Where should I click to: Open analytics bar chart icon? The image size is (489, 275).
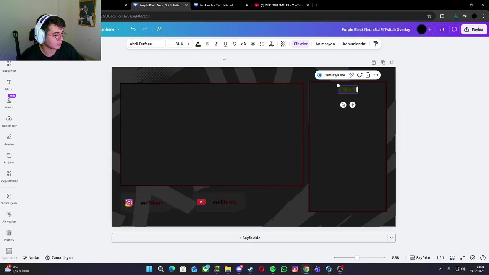point(442,29)
